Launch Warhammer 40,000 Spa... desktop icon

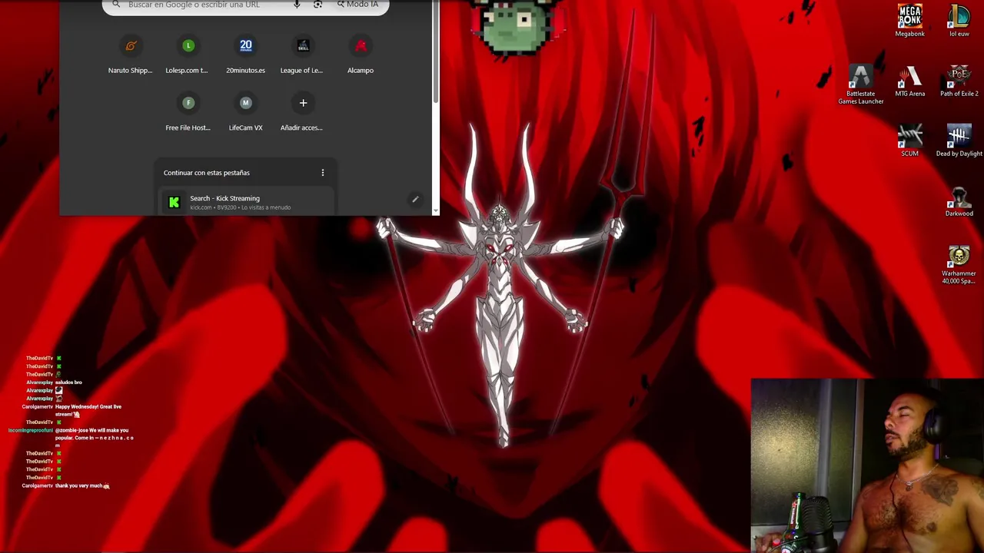point(959,265)
